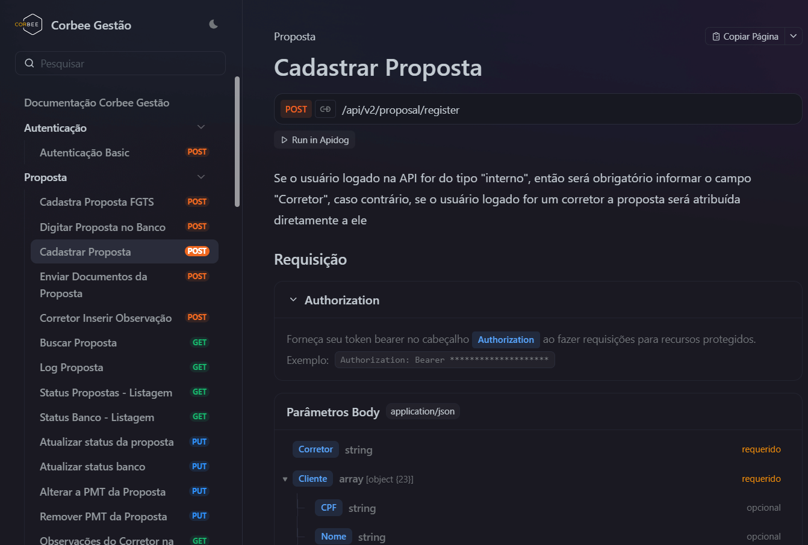Click the sidebar vertical scrollbar
808x545 pixels.
point(237,141)
